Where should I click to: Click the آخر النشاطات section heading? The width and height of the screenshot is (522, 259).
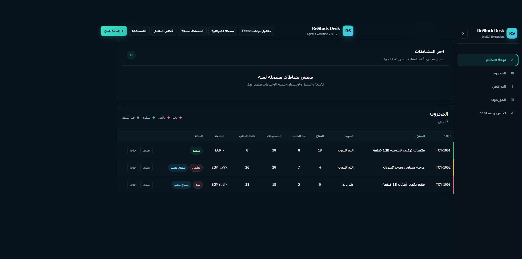(429, 51)
